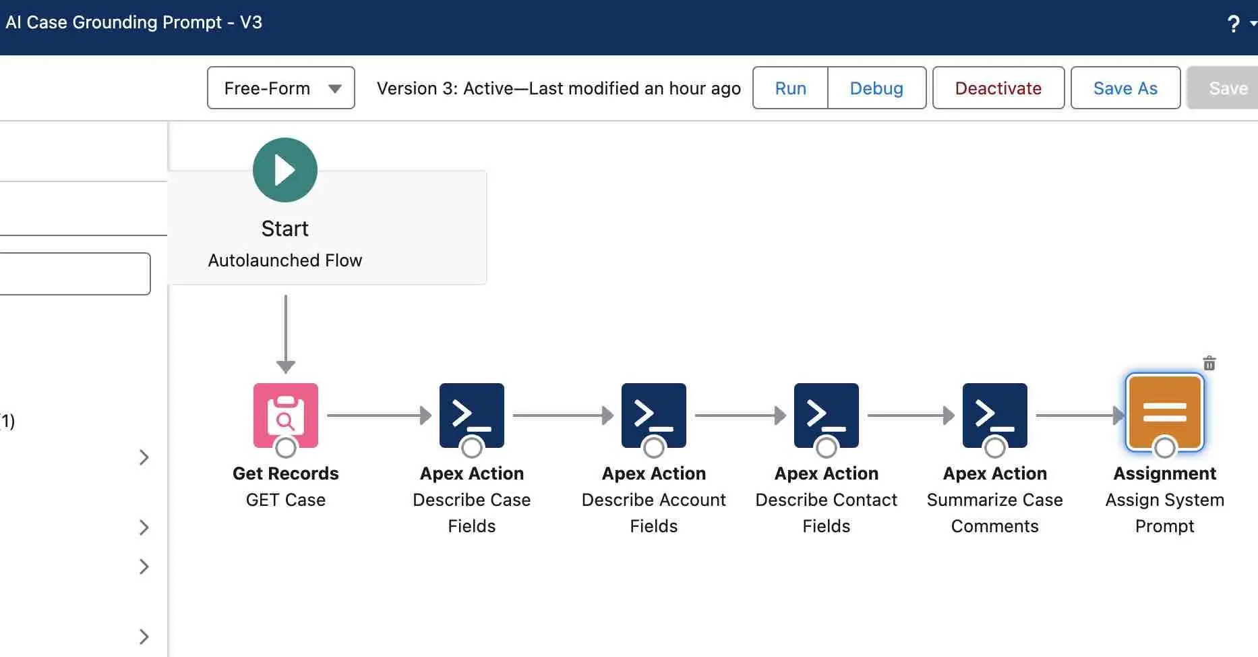Delete the selected Assignment element via trash icon

(x=1209, y=364)
